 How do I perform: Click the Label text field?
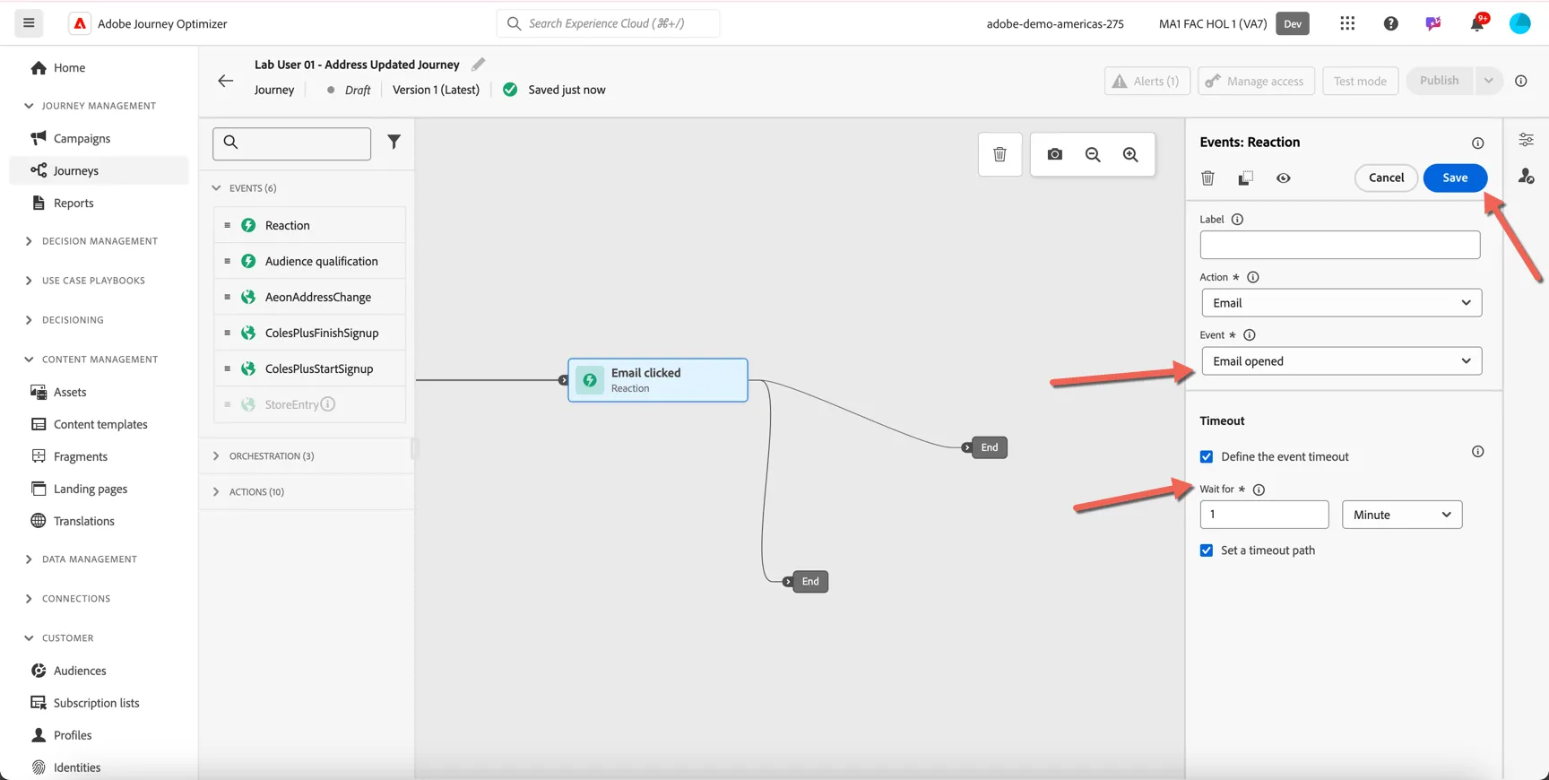tap(1339, 245)
